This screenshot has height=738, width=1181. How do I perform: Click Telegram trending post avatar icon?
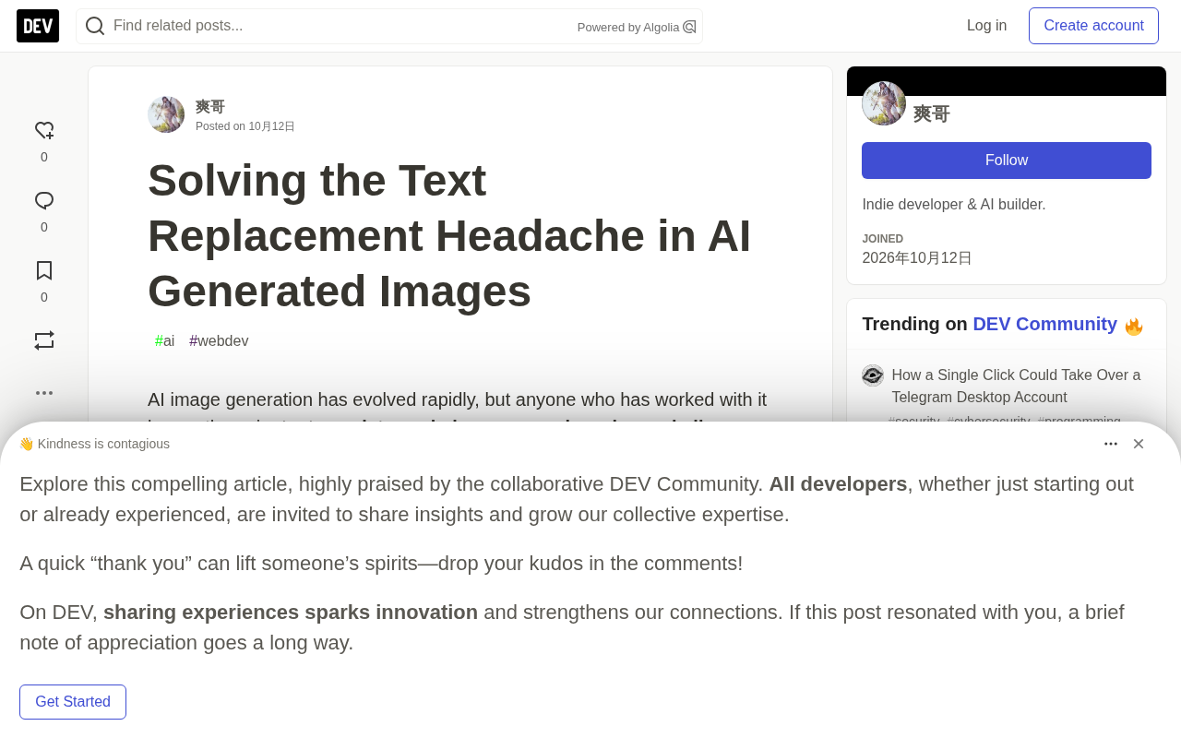tap(873, 375)
